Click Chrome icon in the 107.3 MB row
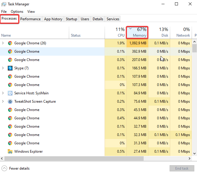197x175 pixels. coord(10,85)
